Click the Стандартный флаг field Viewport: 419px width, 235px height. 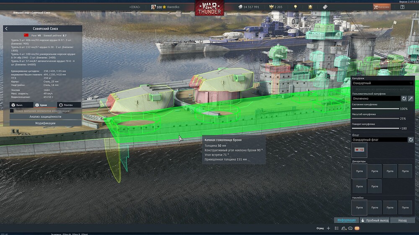[x=379, y=140]
